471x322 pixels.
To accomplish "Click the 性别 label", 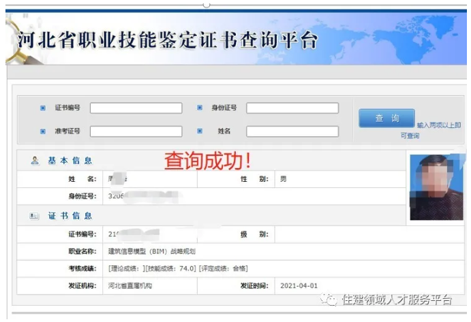I will 254,179.
